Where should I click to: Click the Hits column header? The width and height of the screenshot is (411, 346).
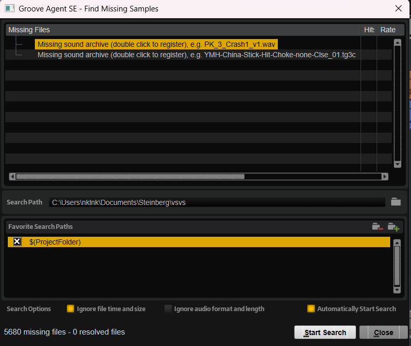coord(369,30)
